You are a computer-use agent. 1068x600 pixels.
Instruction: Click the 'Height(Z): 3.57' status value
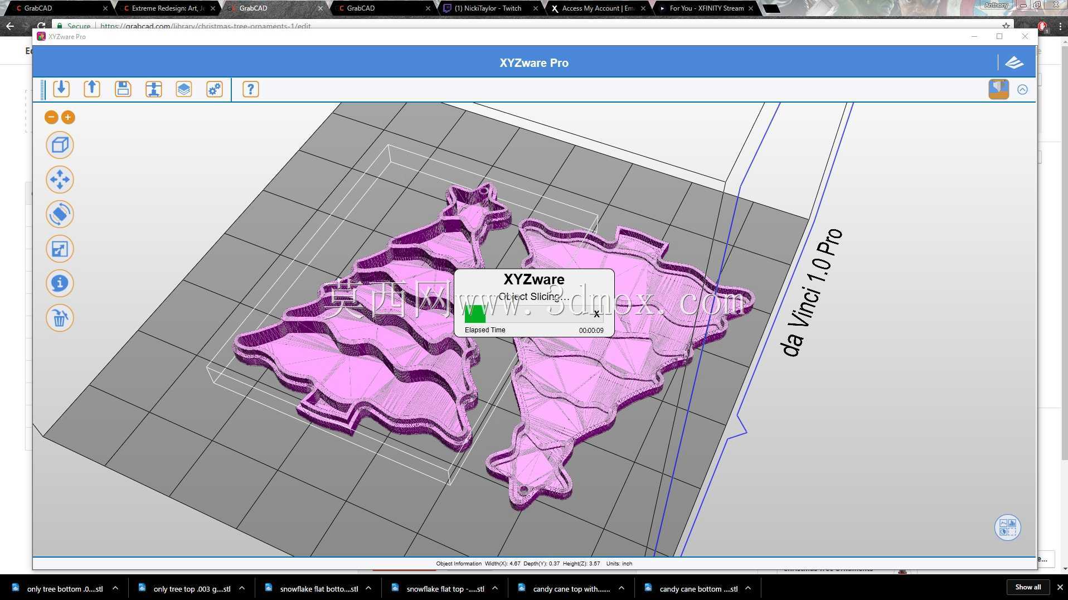(x=581, y=563)
